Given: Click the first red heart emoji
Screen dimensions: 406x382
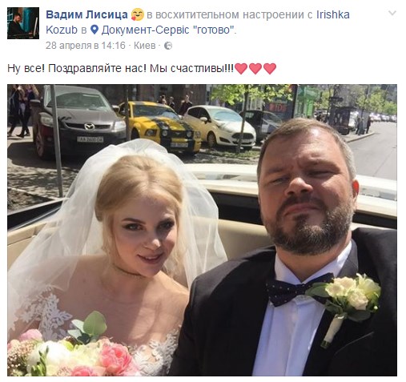Looking at the screenshot, I should coord(241,69).
